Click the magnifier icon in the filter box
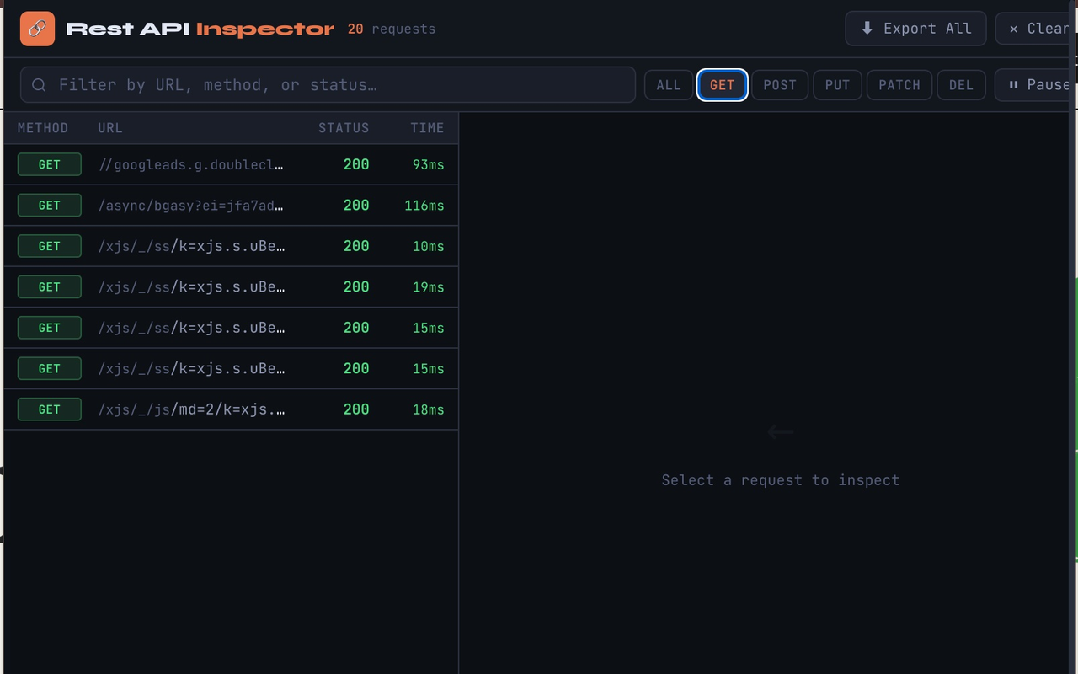This screenshot has height=674, width=1078. [39, 85]
